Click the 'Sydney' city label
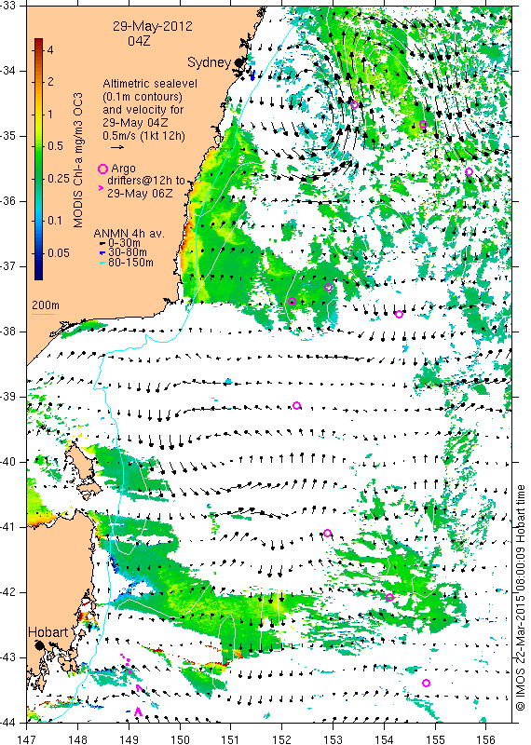This screenshot has height=745, width=531. [210, 62]
